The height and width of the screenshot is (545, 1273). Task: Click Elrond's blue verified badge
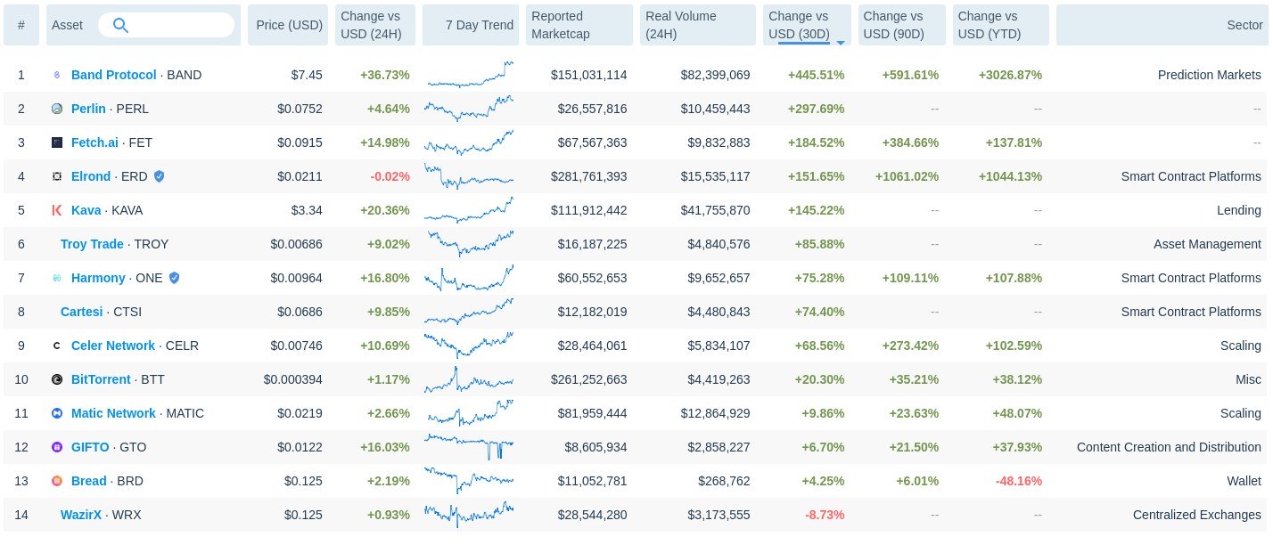159,176
